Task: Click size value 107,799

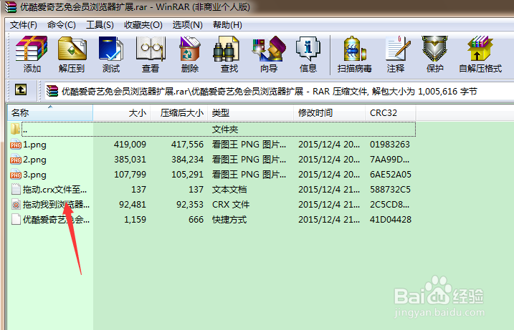Action: 130,175
